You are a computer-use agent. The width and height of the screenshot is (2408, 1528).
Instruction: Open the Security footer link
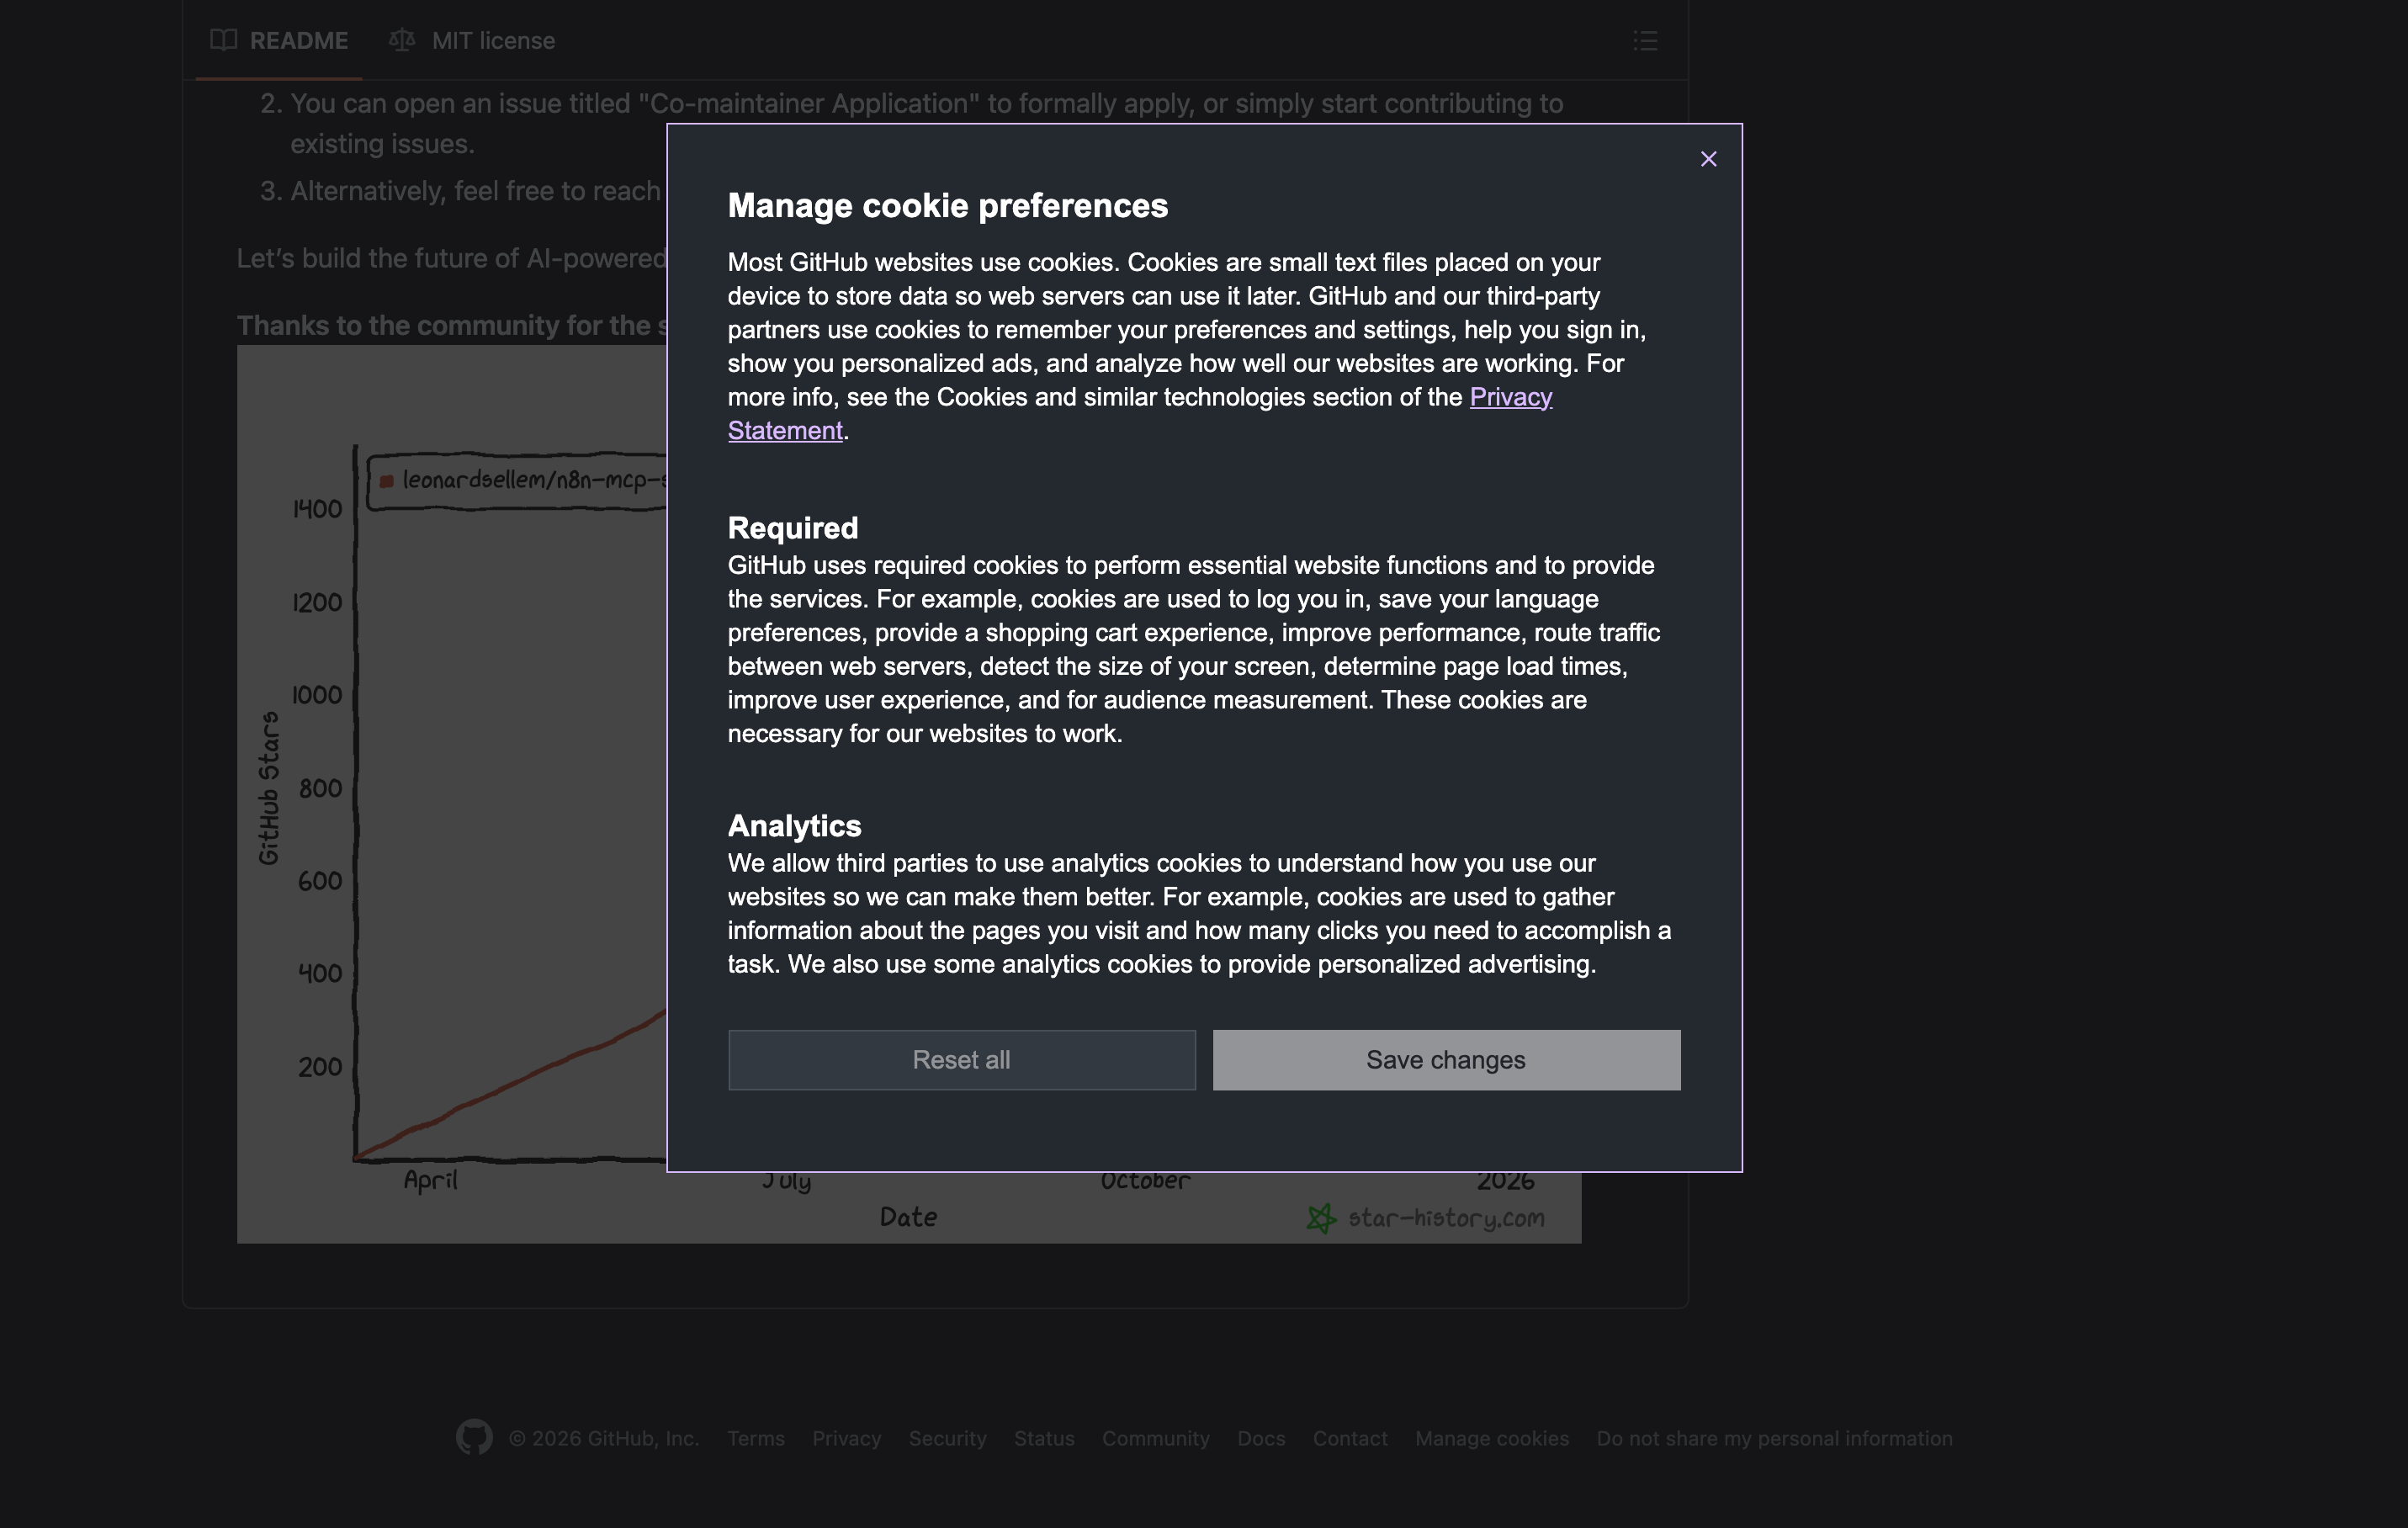(x=947, y=1438)
